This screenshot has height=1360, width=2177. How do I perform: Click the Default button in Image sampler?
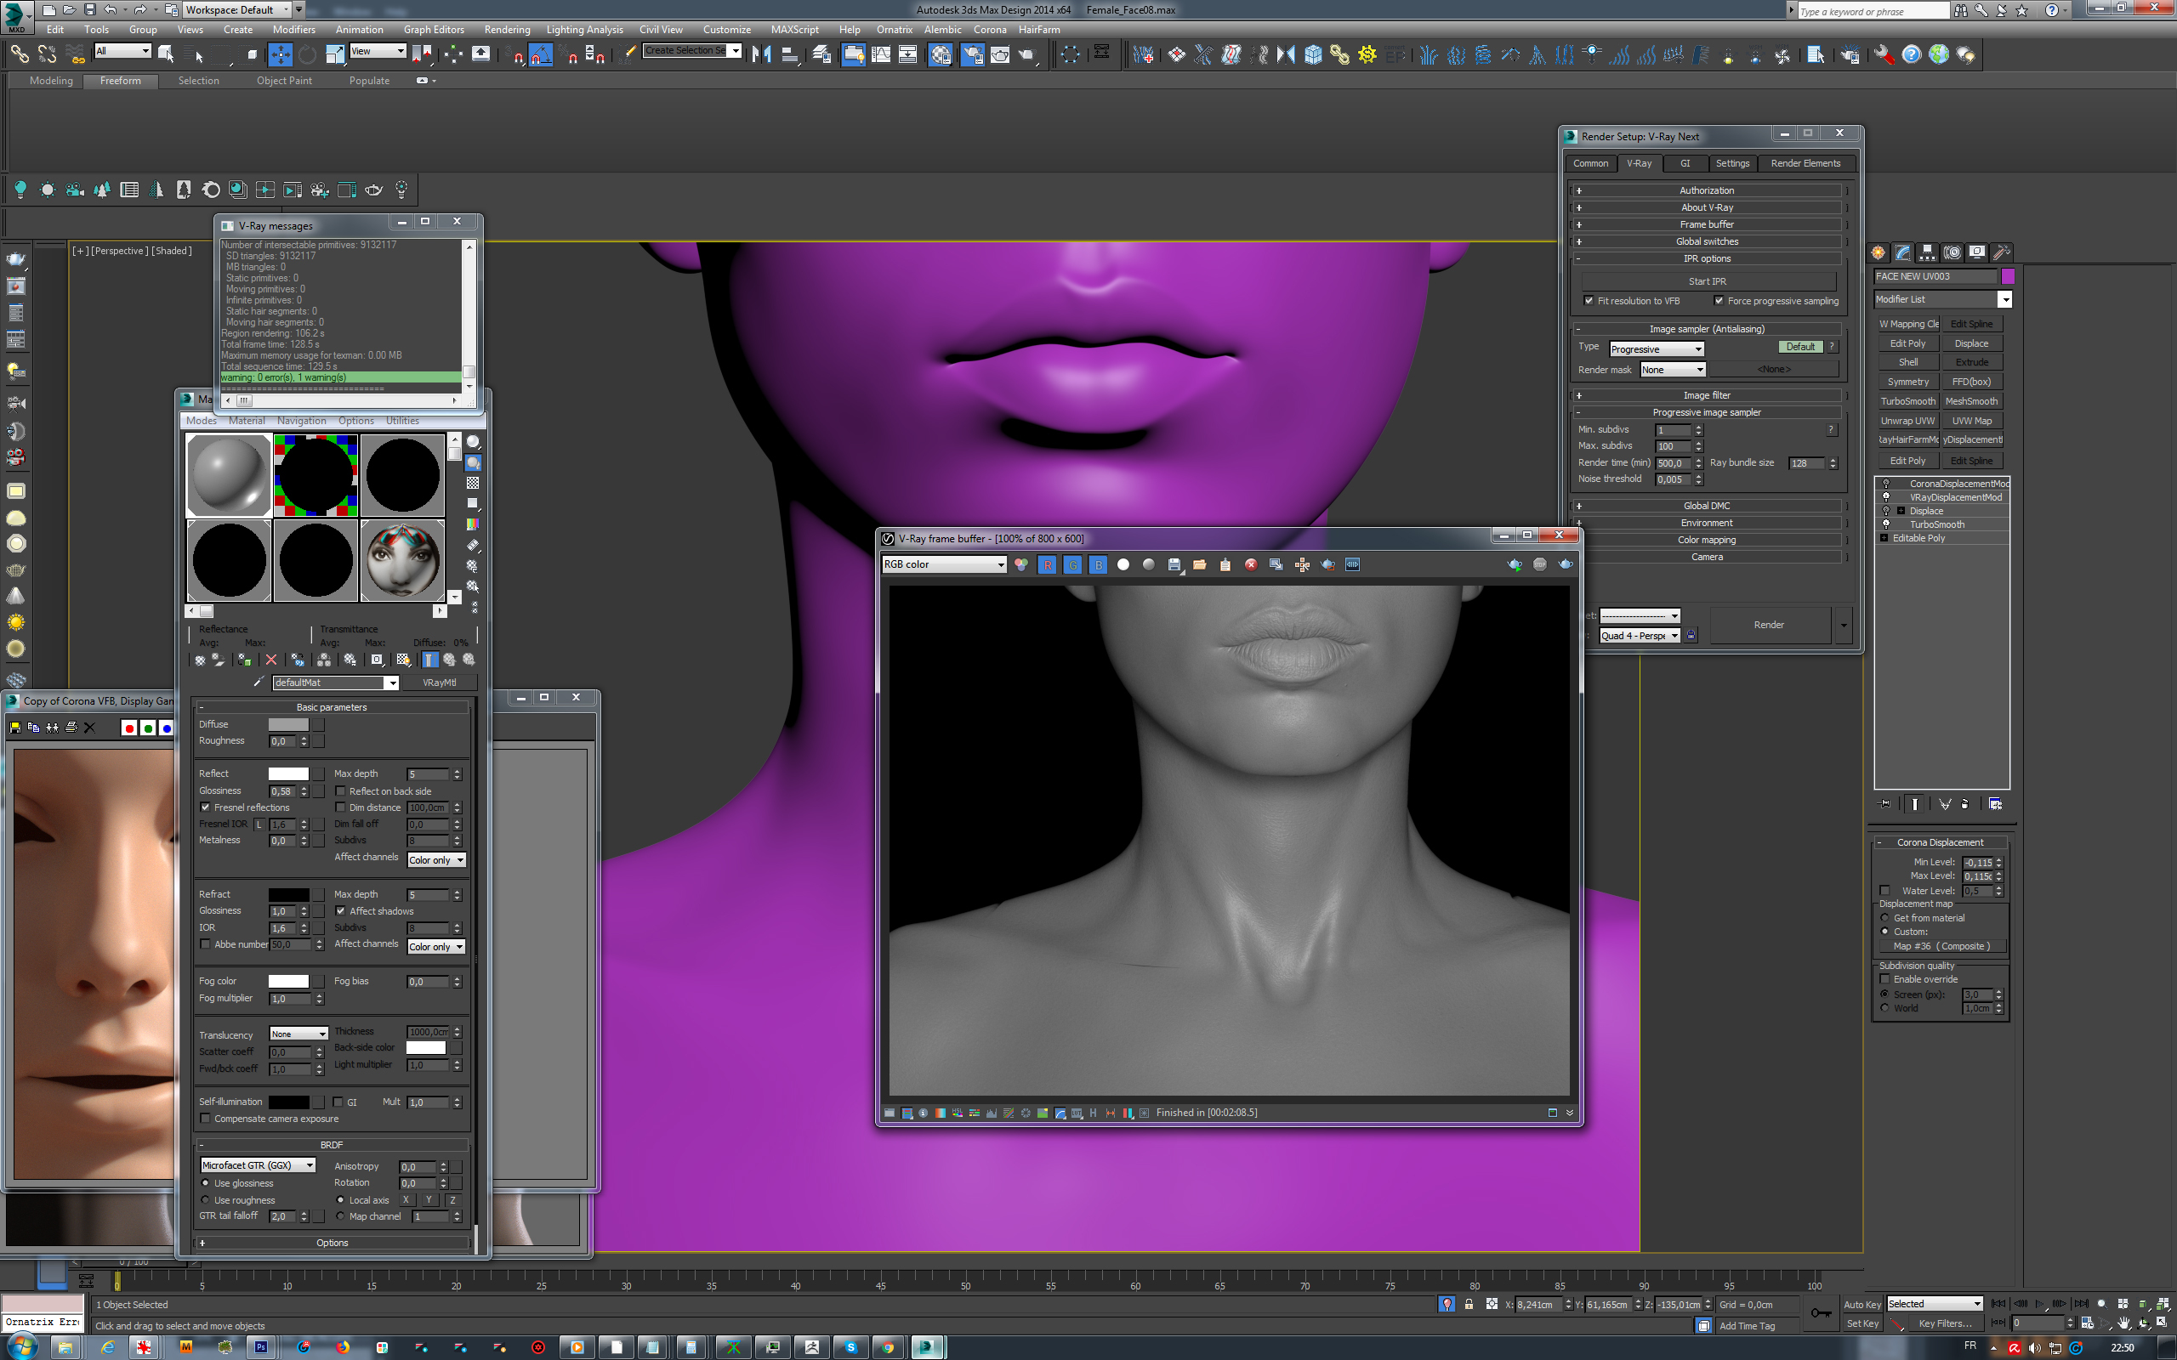(x=1800, y=347)
